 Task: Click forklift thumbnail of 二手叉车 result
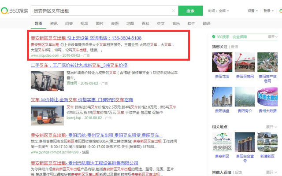47,81
